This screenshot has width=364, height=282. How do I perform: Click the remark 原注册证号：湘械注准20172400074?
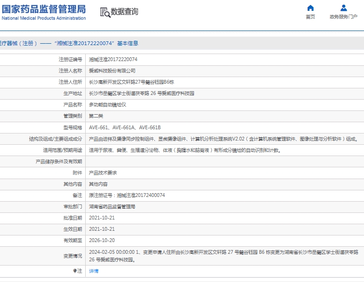tap(127, 196)
